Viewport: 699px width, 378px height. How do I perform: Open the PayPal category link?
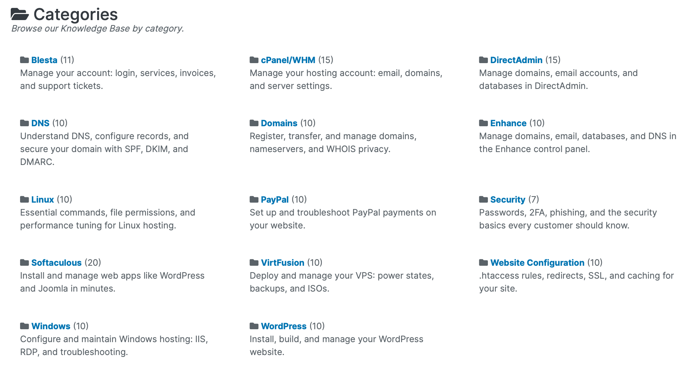coord(275,199)
